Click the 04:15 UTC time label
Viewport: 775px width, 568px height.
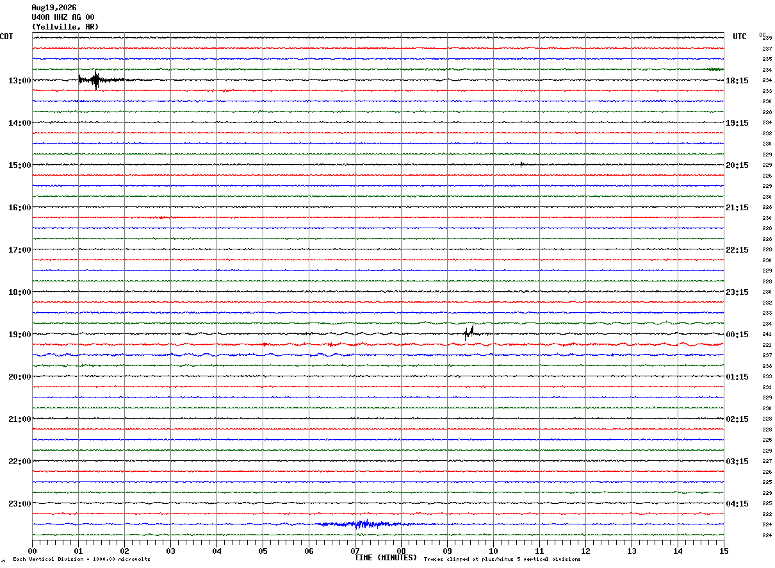pyautogui.click(x=737, y=504)
